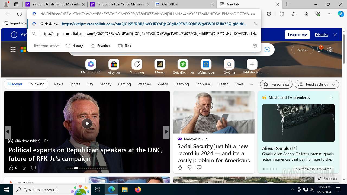Screen dimensions: 347x195
Task: Open Walmart shortcut tile
Action: pos(206,67)
